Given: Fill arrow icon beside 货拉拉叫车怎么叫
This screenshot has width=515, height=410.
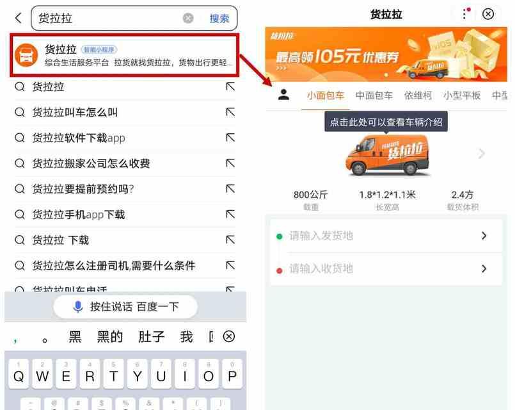Looking at the screenshot, I should click(x=230, y=113).
